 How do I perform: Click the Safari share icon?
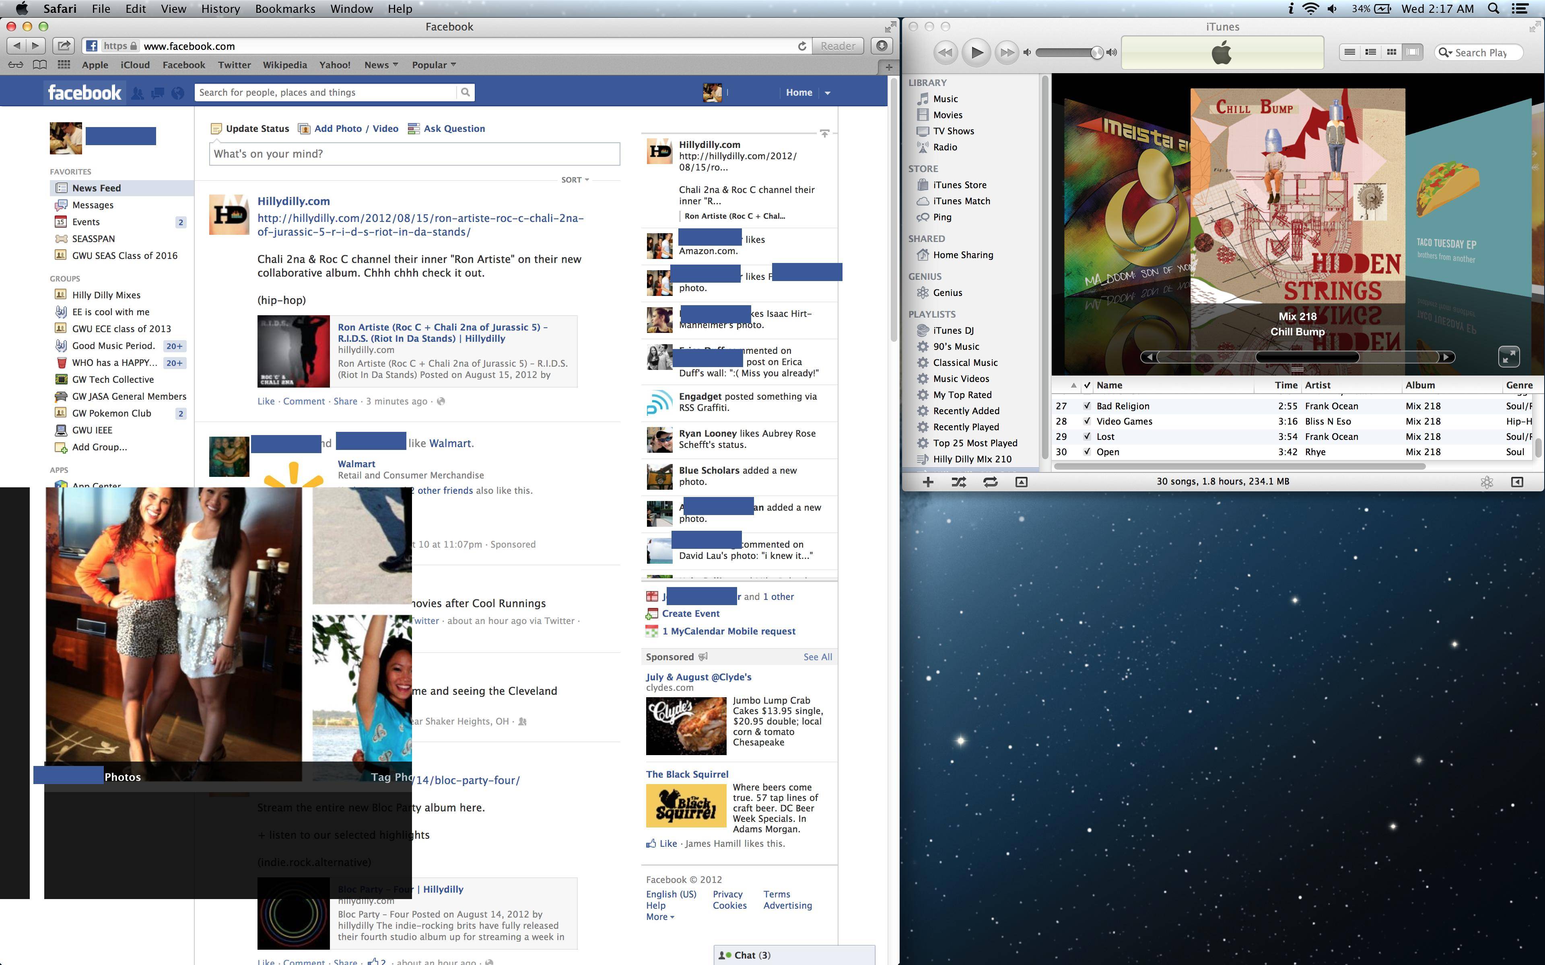click(64, 46)
